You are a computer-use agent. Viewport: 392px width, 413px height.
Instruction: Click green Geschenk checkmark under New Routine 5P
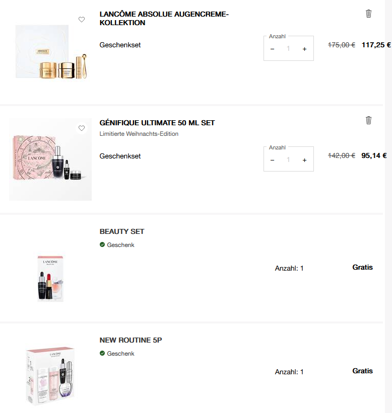[x=102, y=354]
